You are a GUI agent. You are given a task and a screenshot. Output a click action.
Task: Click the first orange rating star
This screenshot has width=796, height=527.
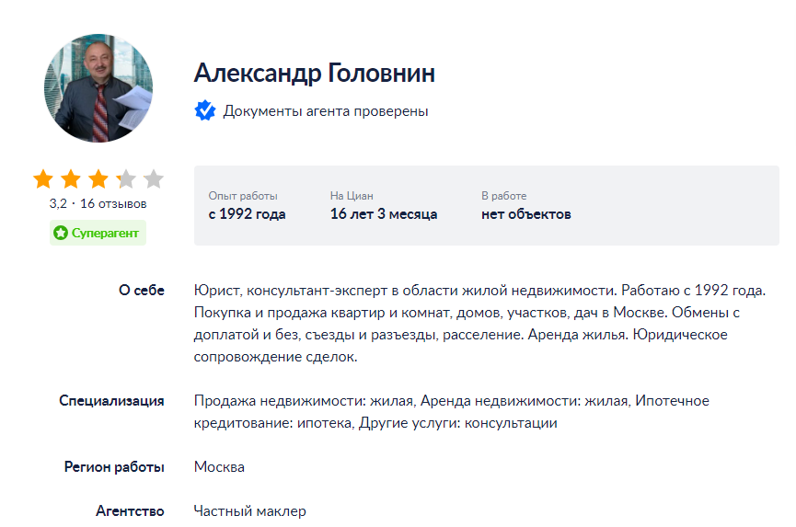coord(43,179)
